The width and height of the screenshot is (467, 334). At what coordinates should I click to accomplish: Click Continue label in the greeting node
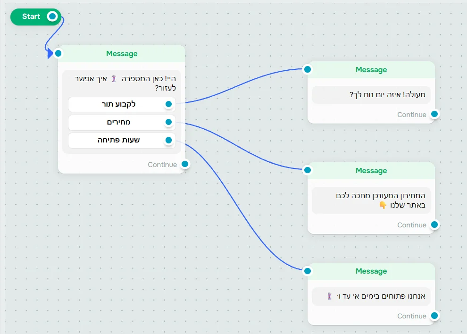(162, 165)
